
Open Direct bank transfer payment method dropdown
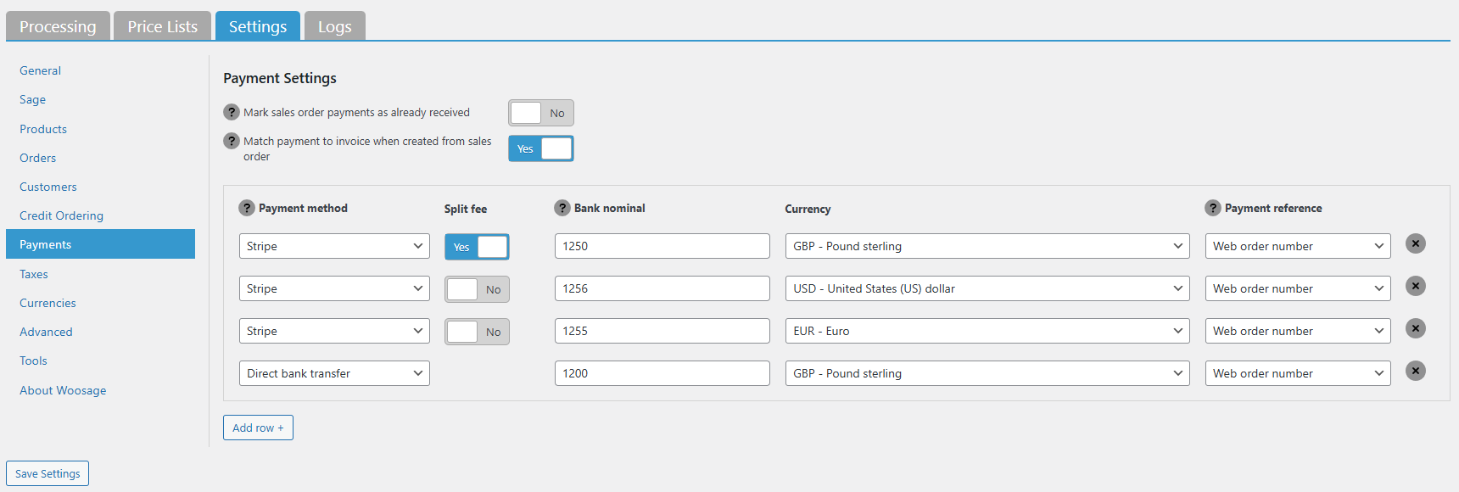[x=334, y=373]
